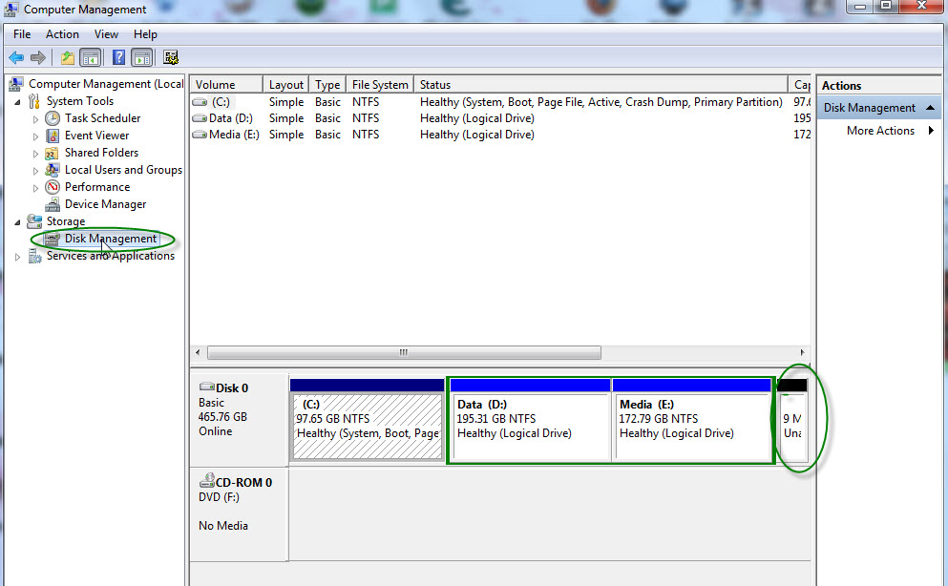948x586 pixels.
Task: Select Media (E:) row in volume list
Action: click(x=500, y=135)
